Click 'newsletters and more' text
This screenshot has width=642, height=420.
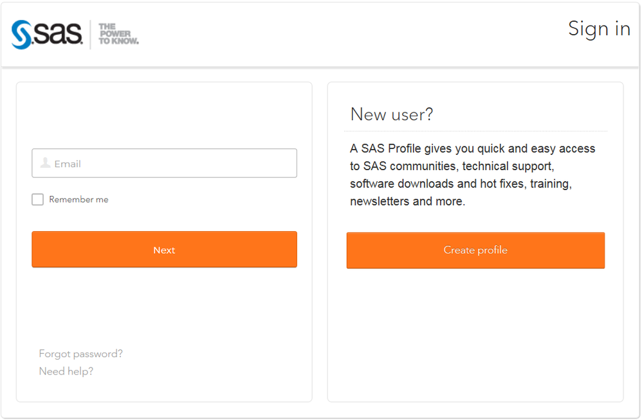coord(407,201)
